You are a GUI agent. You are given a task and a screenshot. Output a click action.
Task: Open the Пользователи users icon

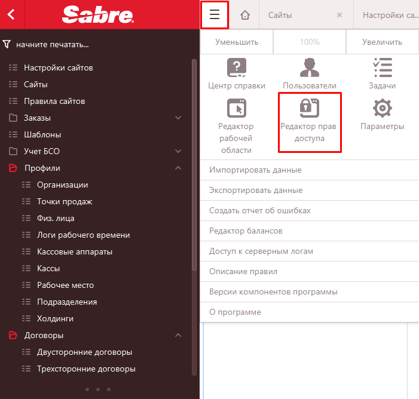309,67
